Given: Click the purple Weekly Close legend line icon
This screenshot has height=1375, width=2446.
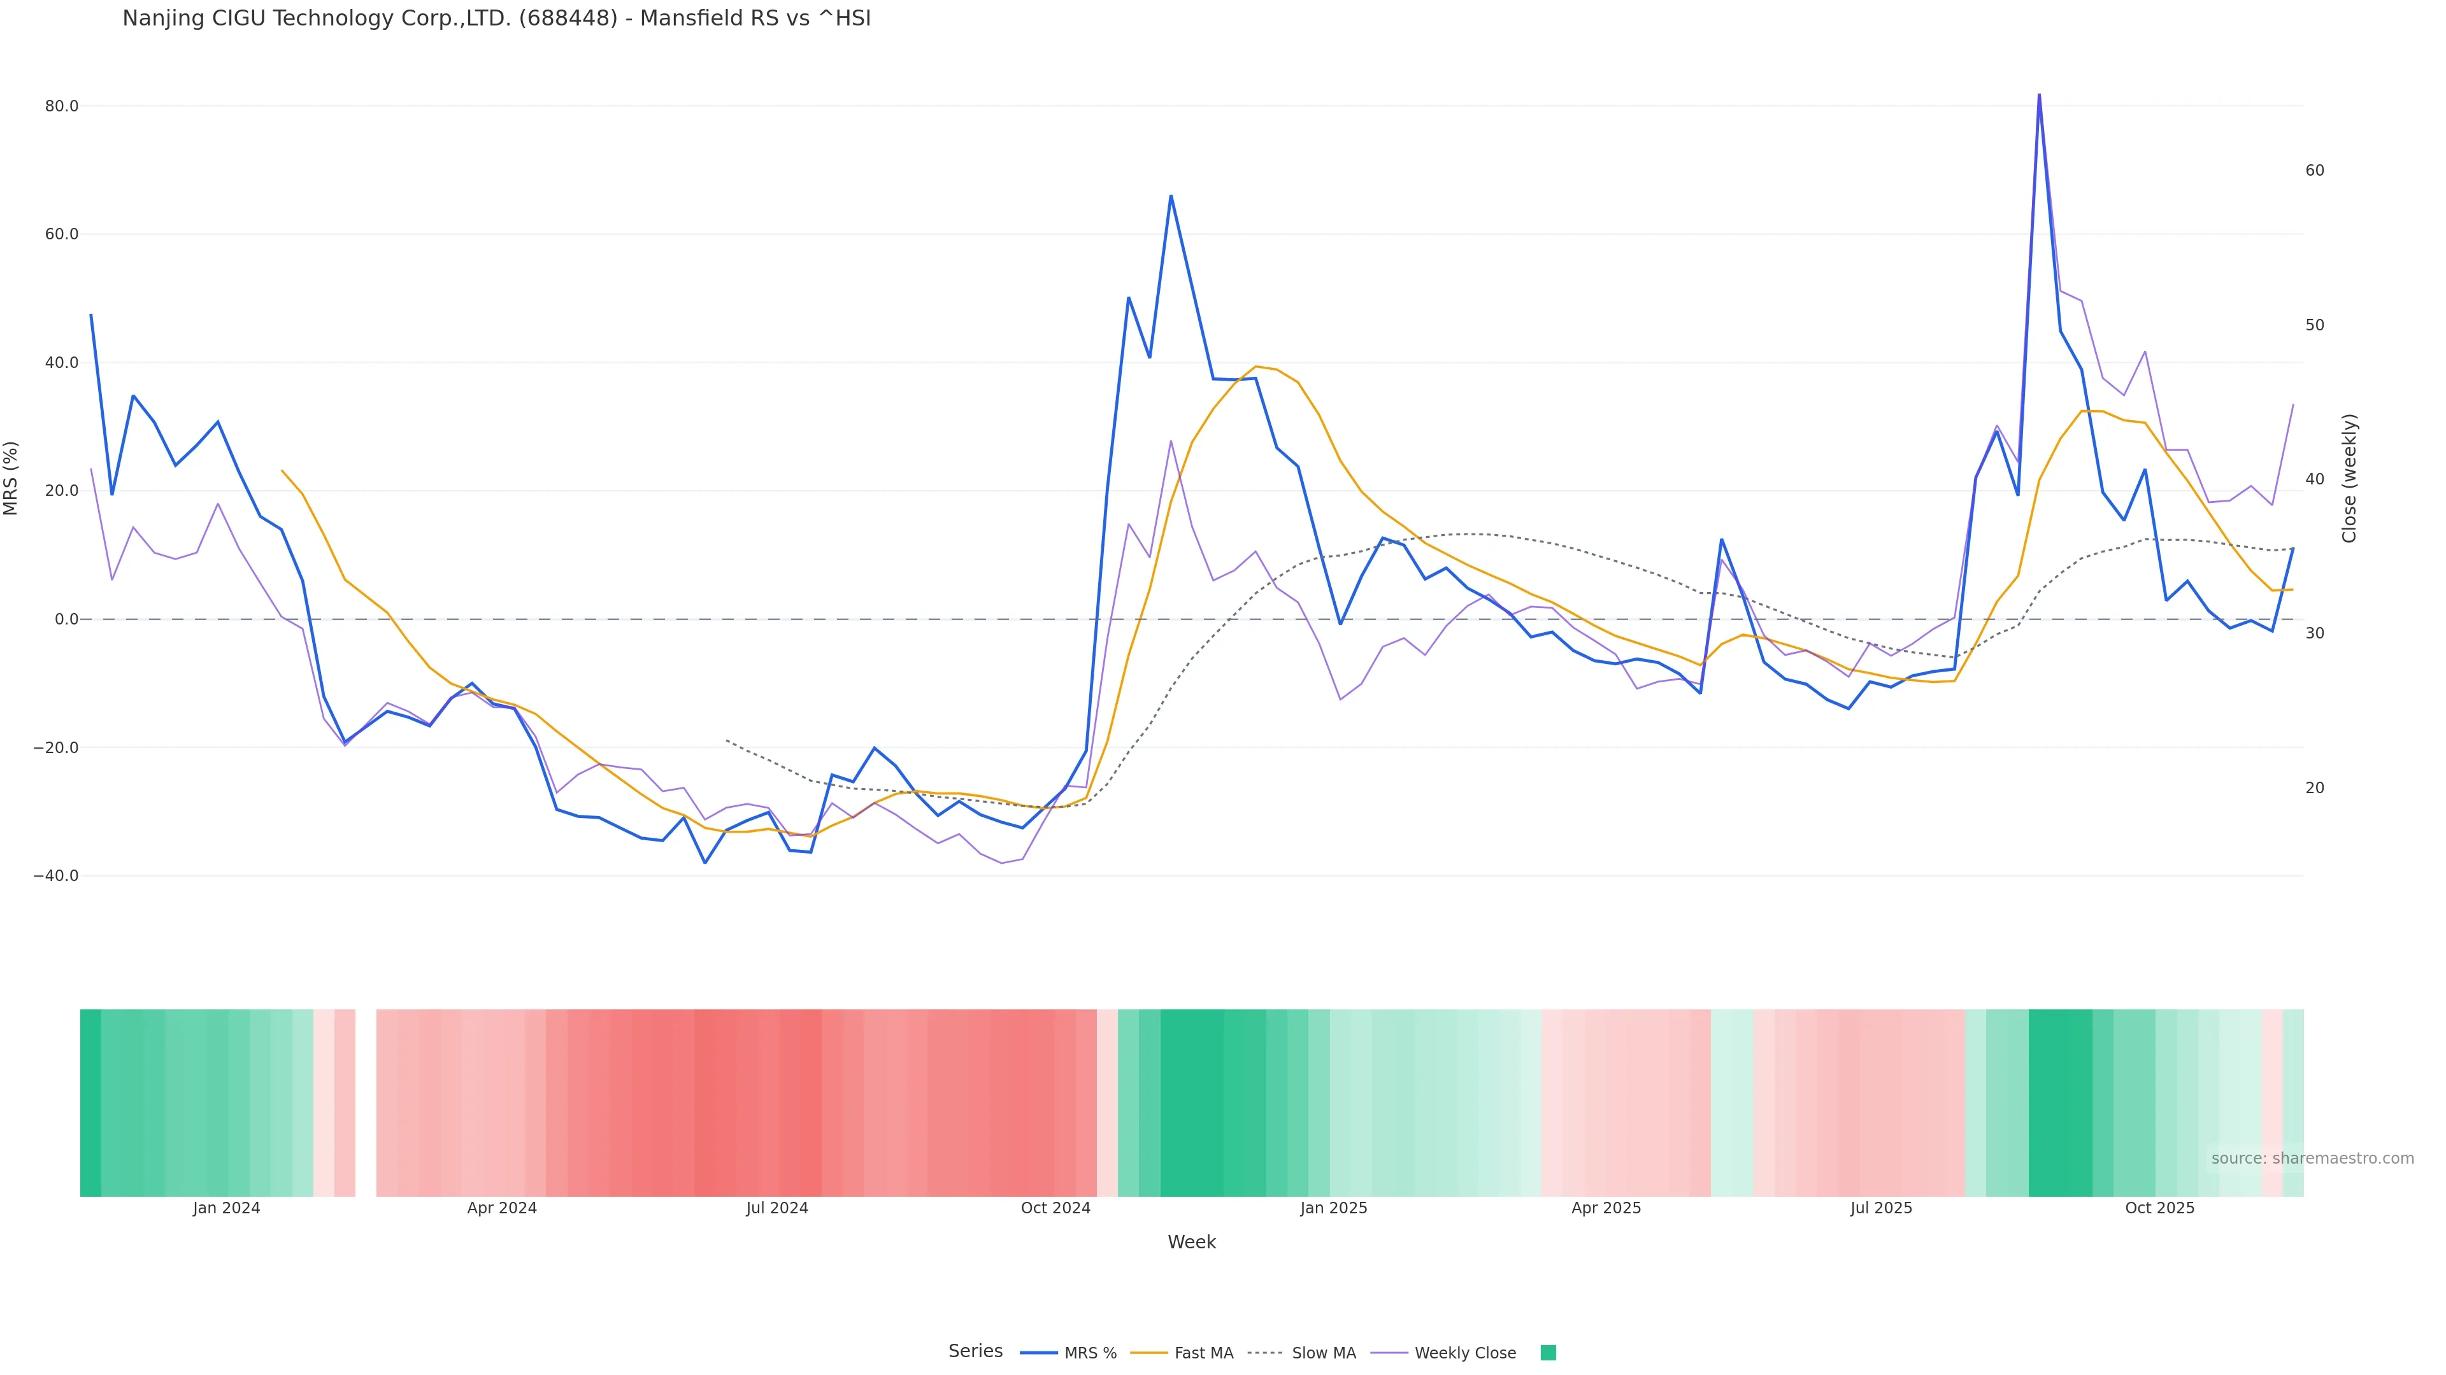Looking at the screenshot, I should pyautogui.click(x=1389, y=1352).
